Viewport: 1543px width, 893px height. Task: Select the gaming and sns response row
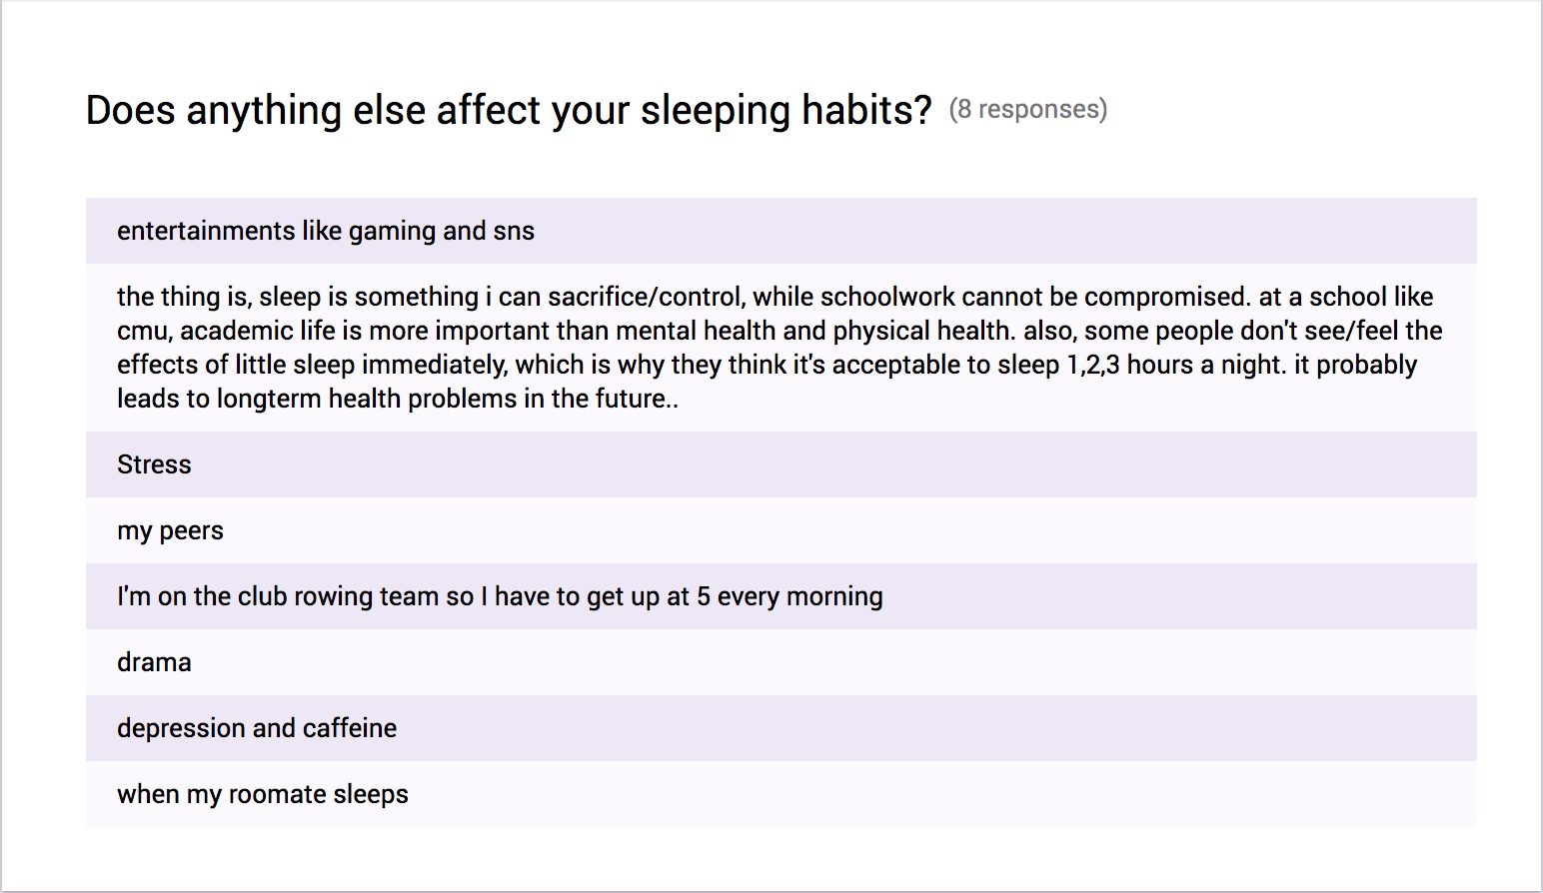pos(781,231)
